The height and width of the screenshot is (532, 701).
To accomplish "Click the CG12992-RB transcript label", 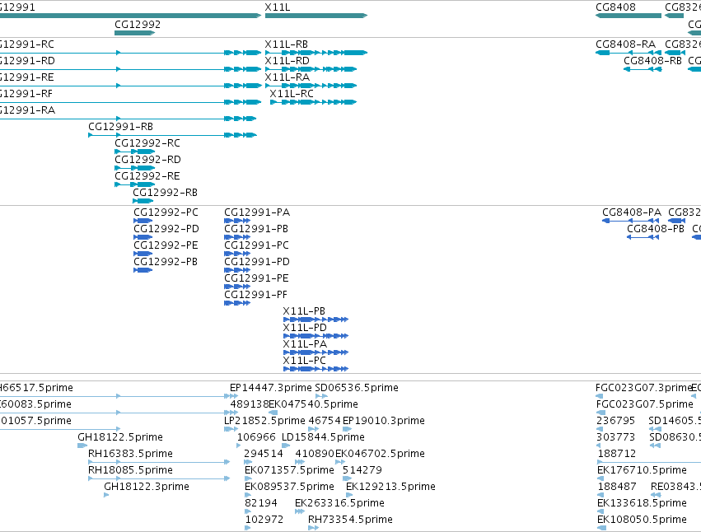I will click(166, 193).
